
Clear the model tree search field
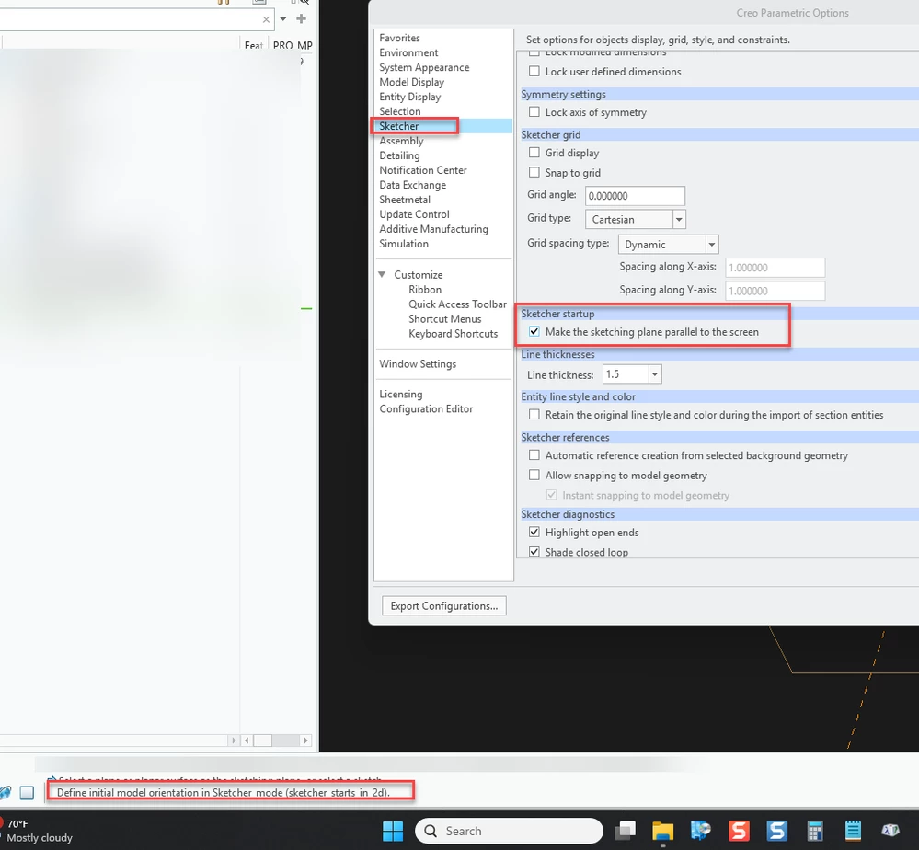[266, 19]
